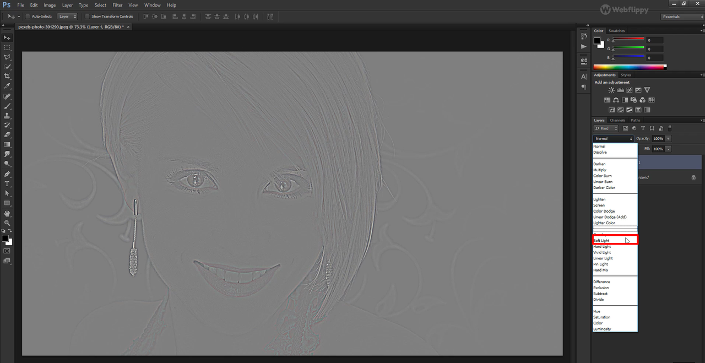Select the History Brush tool
This screenshot has height=363, width=705.
coord(7,125)
